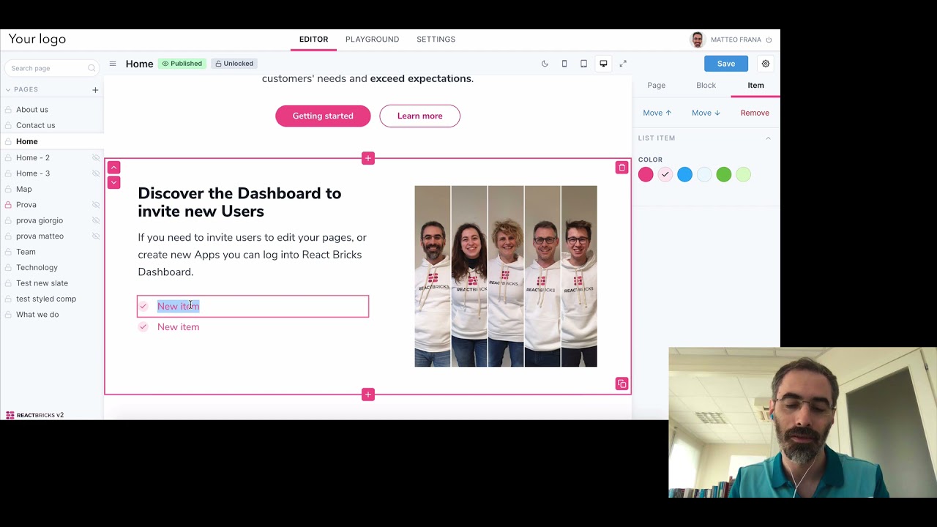
Task: Duplicate block with the copy icon
Action: coord(621,384)
